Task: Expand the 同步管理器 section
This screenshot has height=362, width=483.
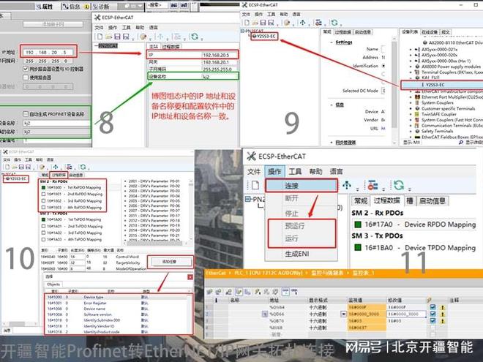Action: 332,143
